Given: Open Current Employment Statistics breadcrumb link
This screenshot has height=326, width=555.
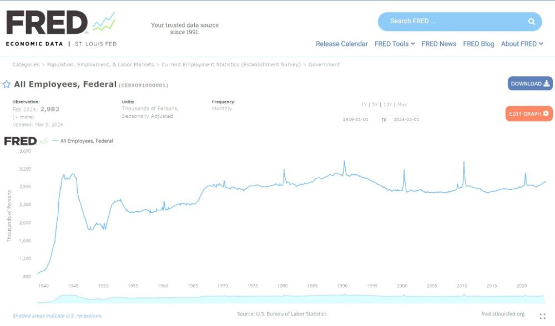Looking at the screenshot, I should click(x=231, y=65).
